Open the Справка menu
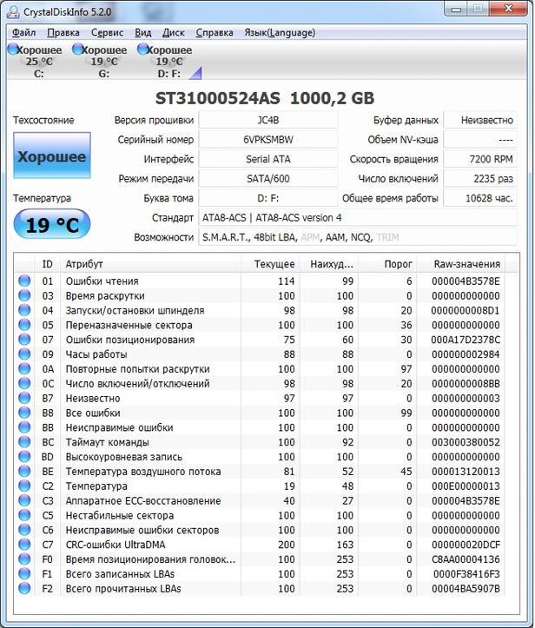Viewport: 535px width, 628px height. coord(215,32)
